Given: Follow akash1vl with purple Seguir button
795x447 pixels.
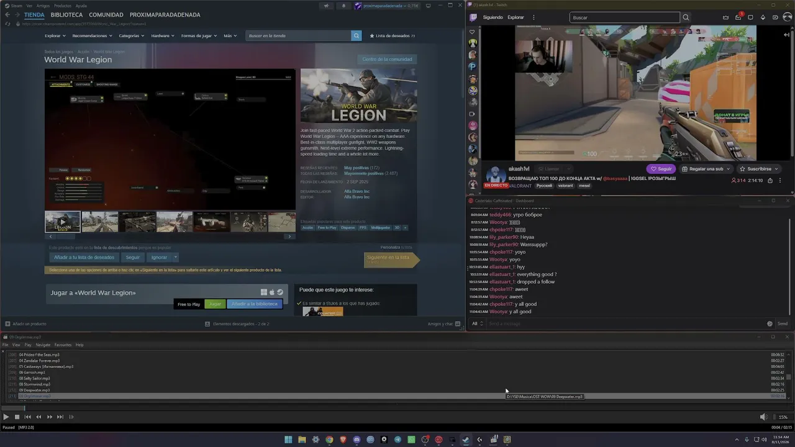Looking at the screenshot, I should click(x=660, y=169).
